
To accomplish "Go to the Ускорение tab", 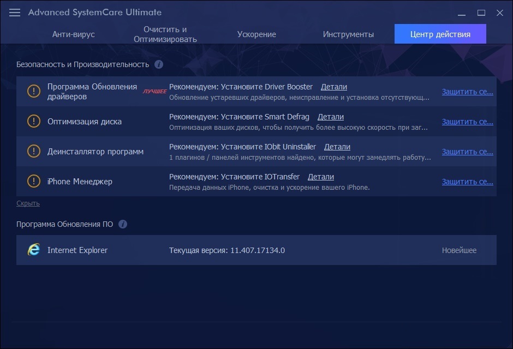I will point(256,34).
